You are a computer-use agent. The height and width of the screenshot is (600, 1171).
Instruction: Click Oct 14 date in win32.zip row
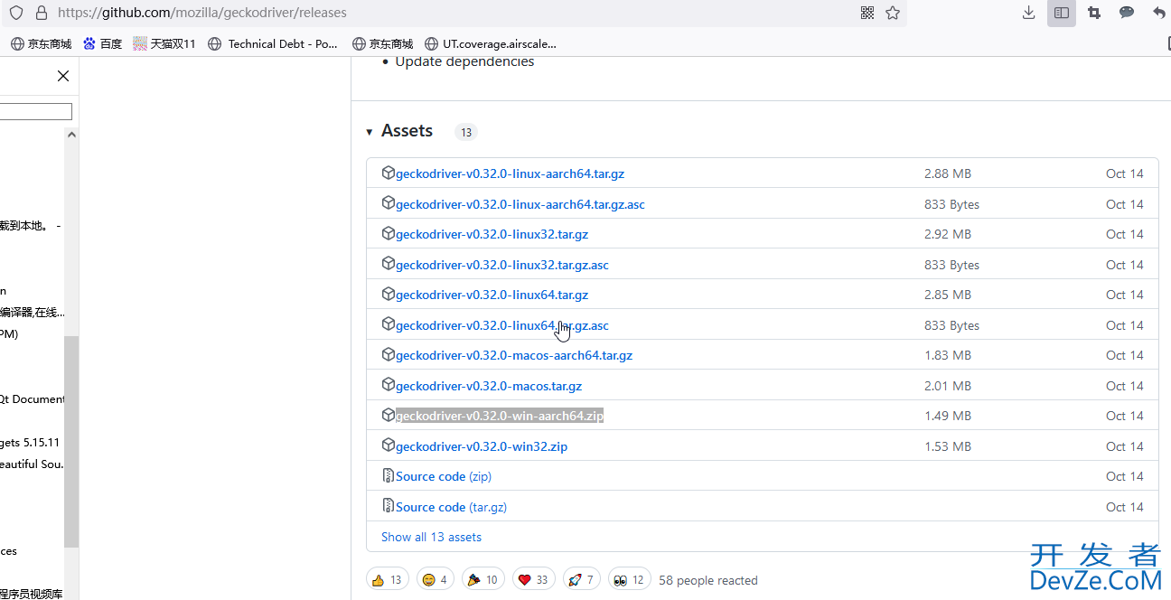(x=1125, y=446)
